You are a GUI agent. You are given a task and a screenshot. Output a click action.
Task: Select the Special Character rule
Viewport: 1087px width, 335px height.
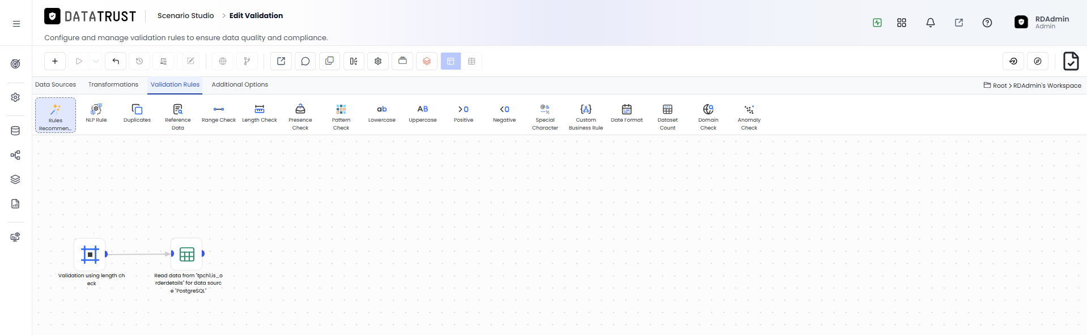pos(545,117)
